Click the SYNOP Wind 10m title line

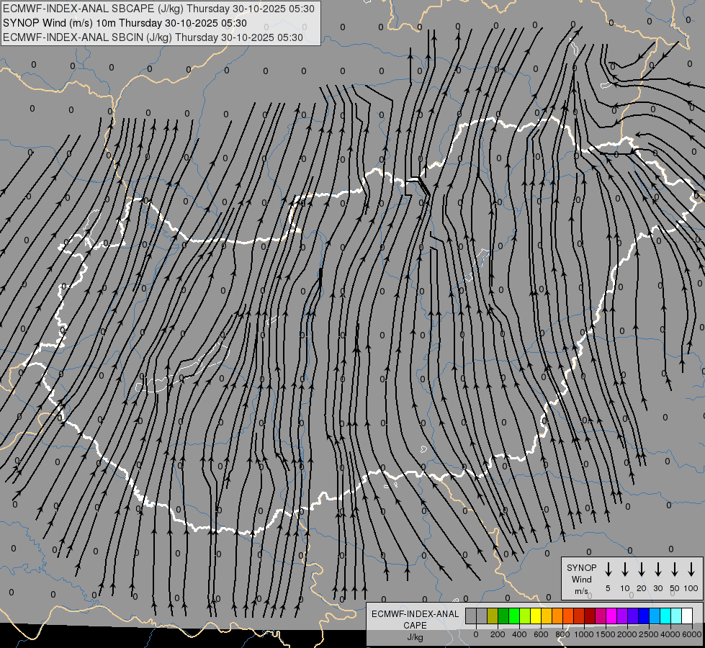coord(125,23)
